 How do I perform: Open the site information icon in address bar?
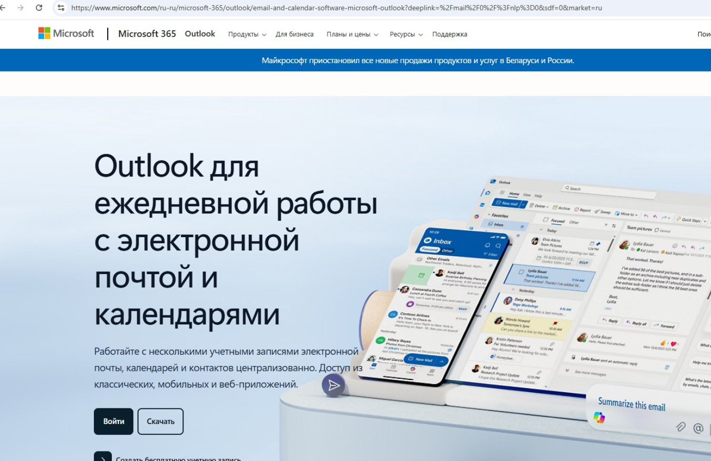point(61,8)
